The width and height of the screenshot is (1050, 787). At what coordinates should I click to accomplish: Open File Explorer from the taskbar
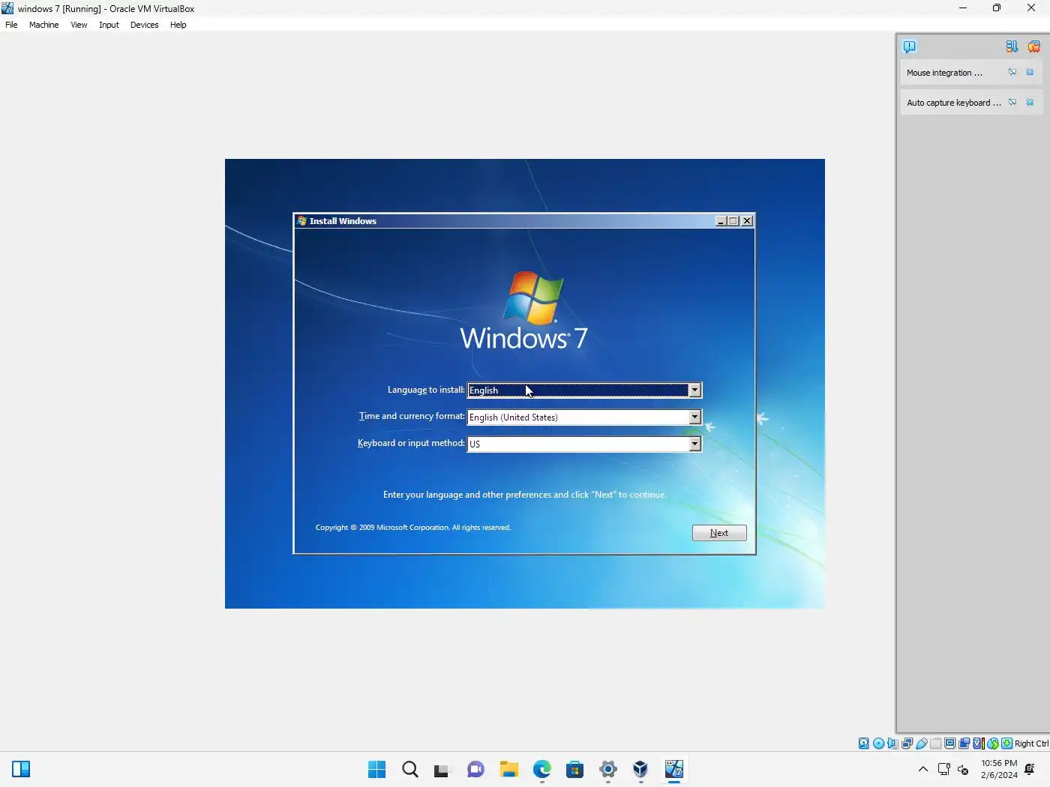pos(509,769)
